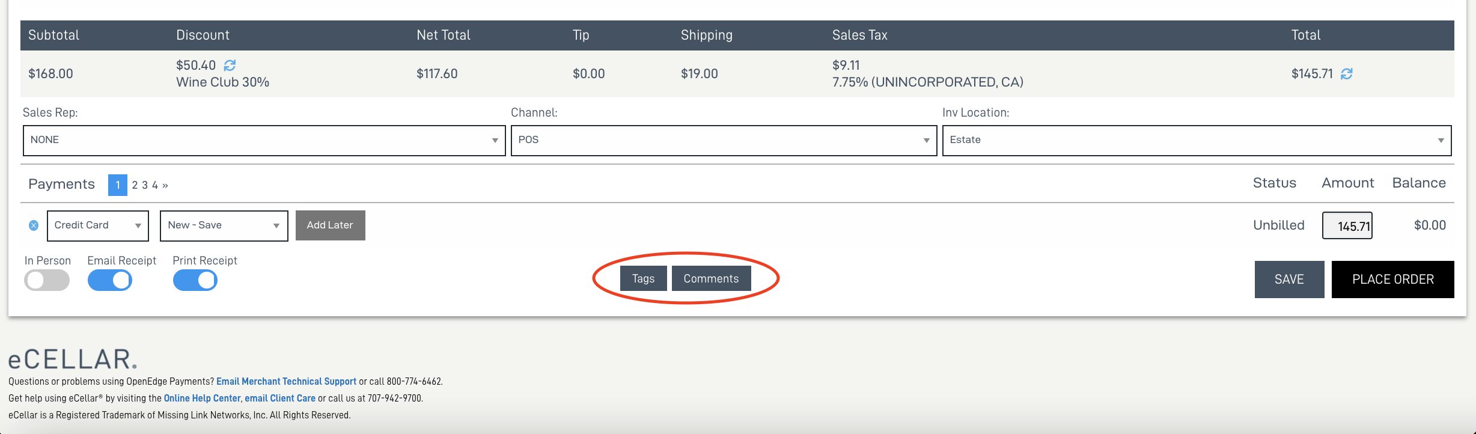Select the $168.00 subtotal value
1476x434 pixels.
pyautogui.click(x=50, y=73)
